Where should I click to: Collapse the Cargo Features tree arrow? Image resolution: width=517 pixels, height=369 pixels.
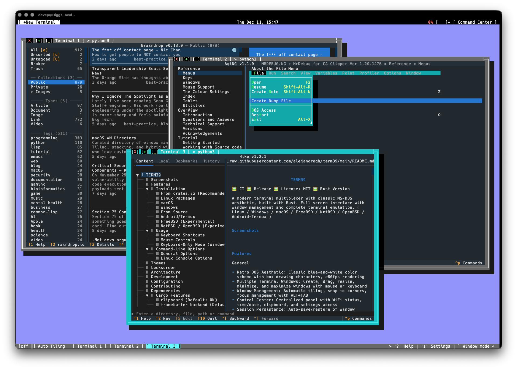(x=147, y=295)
